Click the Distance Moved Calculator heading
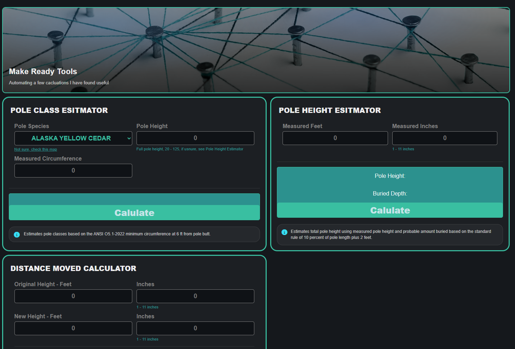 [x=73, y=269]
